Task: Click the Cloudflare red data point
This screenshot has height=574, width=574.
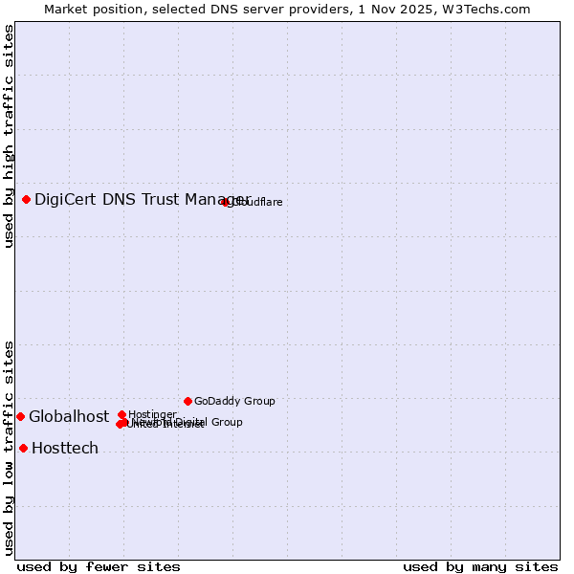Action: coord(226,202)
